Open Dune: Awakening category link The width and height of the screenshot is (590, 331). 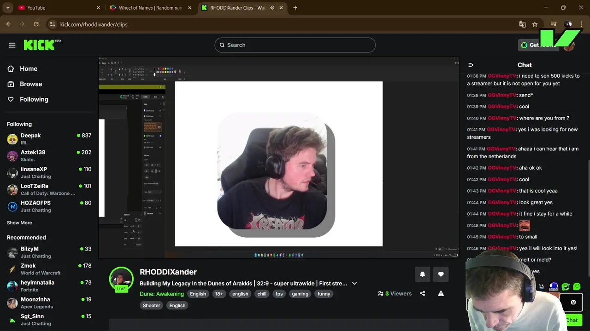(x=162, y=294)
